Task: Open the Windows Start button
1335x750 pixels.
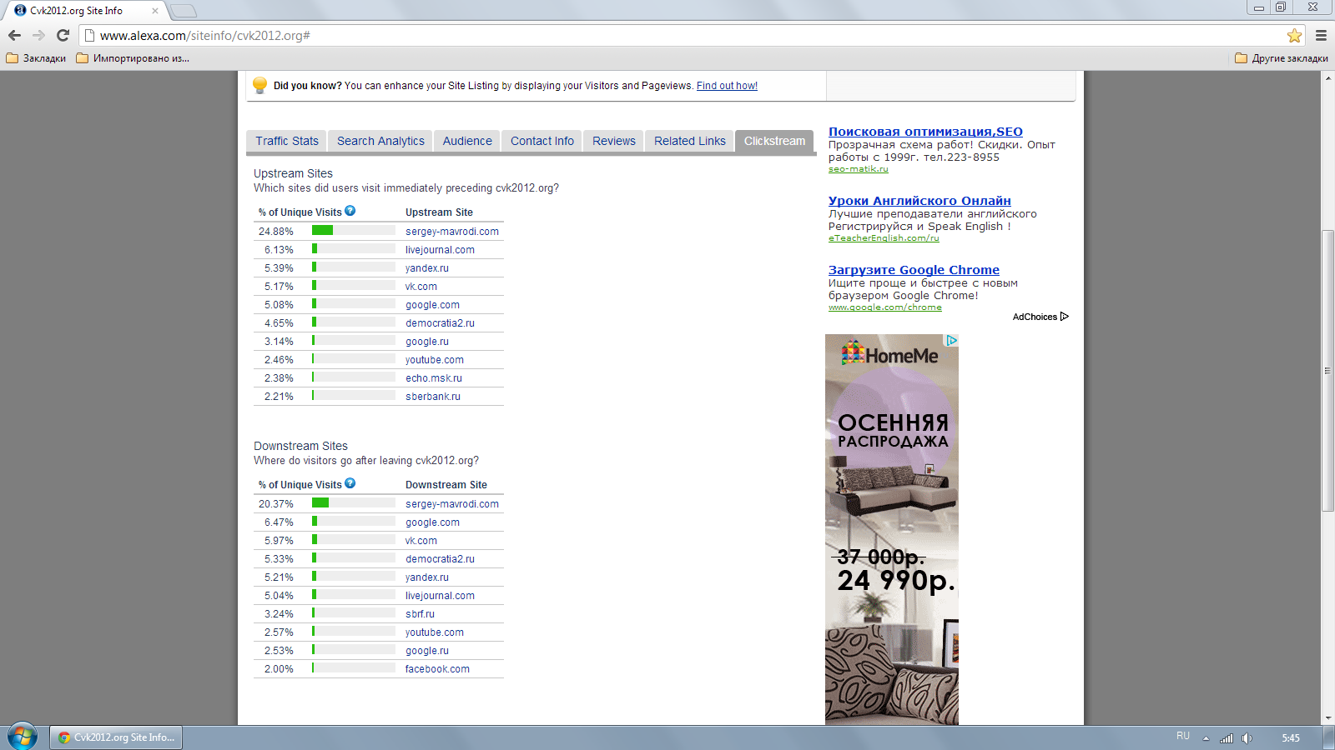Action: click(23, 737)
